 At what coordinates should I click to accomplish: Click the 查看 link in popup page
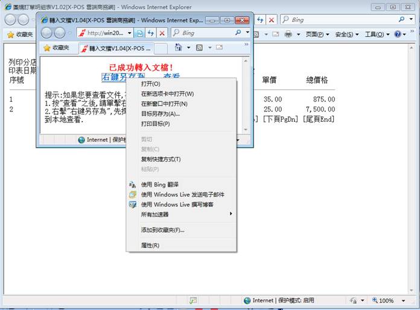171,77
